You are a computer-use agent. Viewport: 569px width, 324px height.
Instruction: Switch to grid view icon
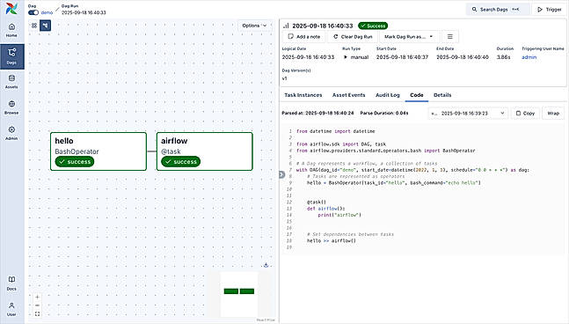point(34,26)
